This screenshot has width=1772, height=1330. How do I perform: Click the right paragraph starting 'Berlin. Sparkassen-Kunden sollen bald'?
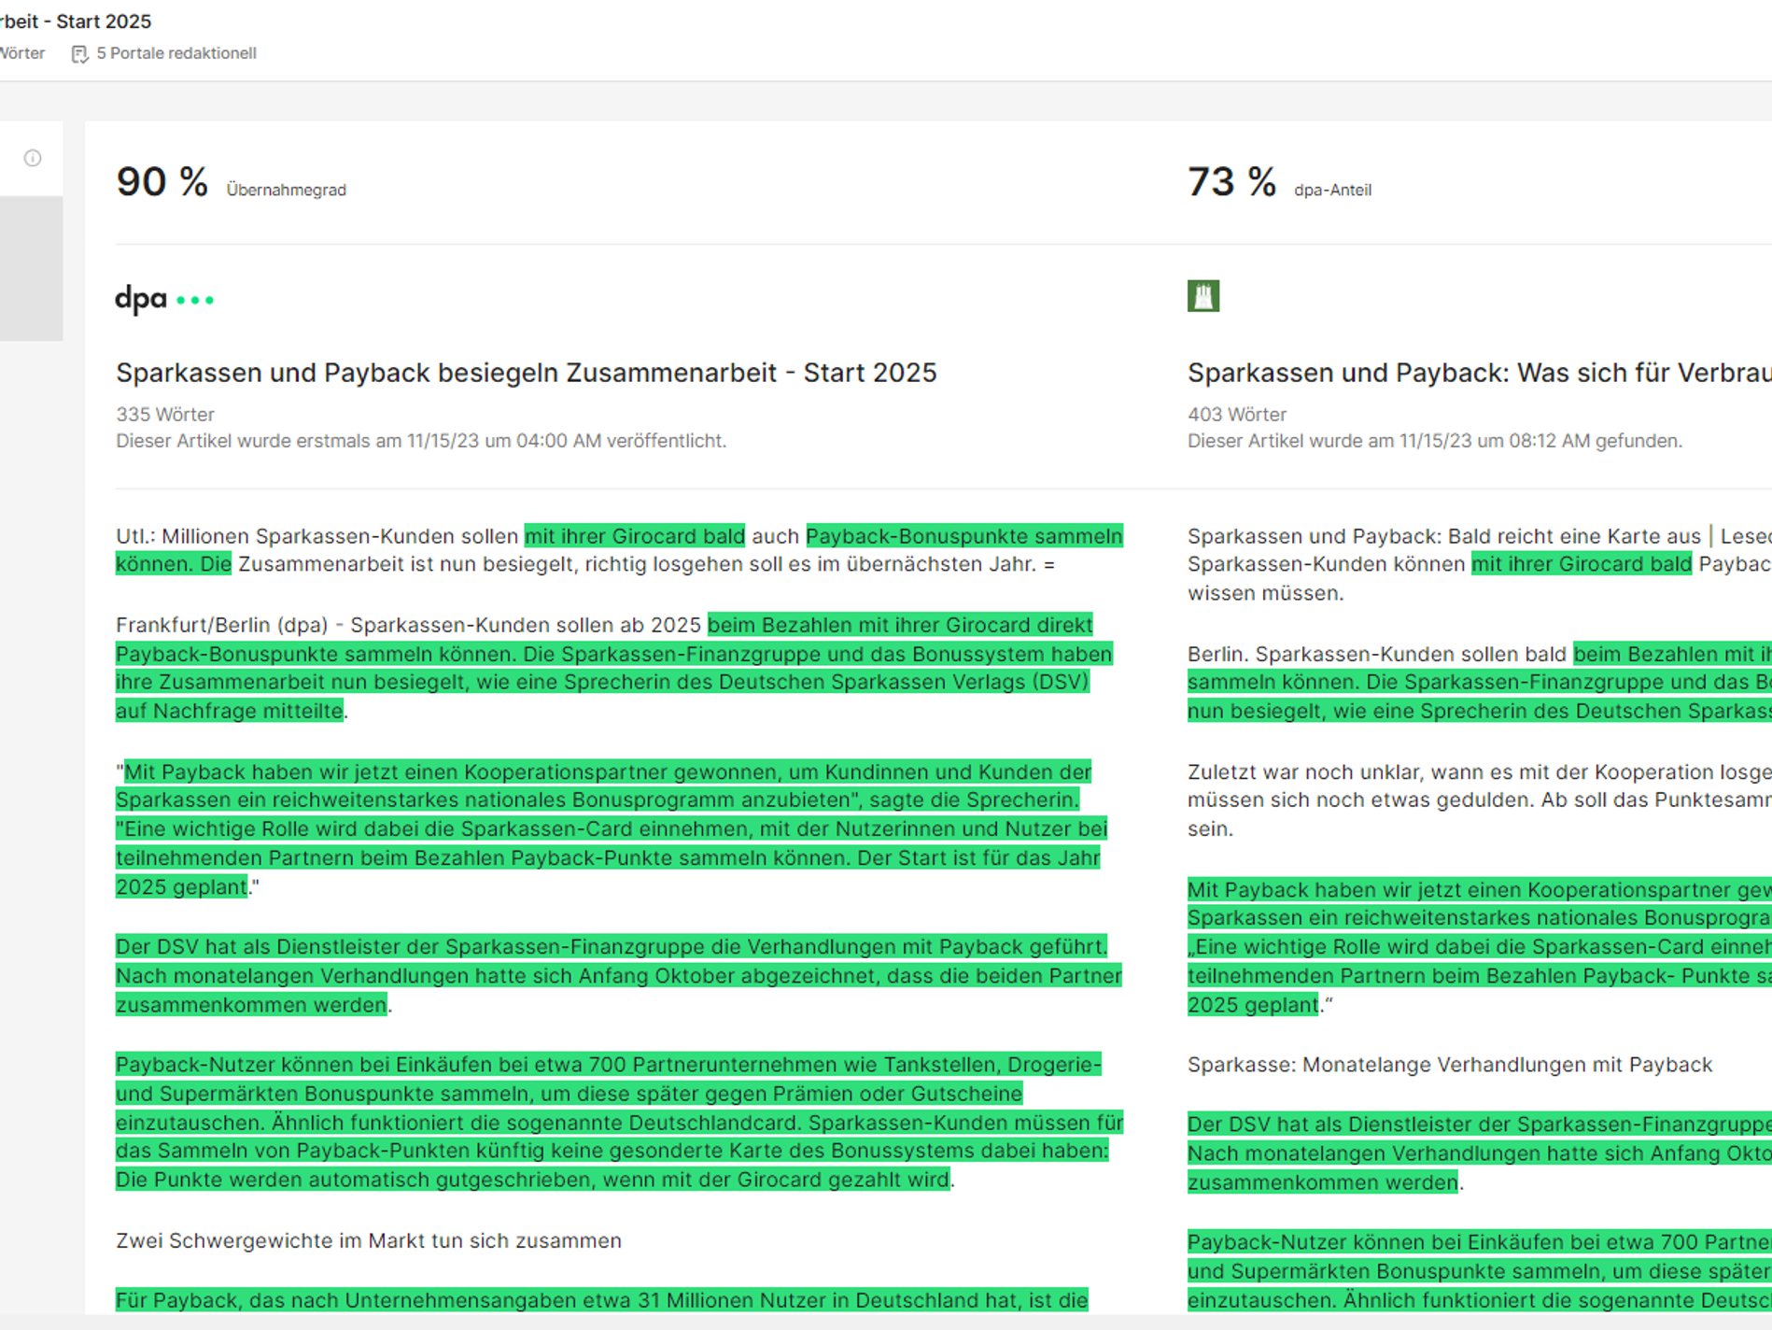[1480, 682]
